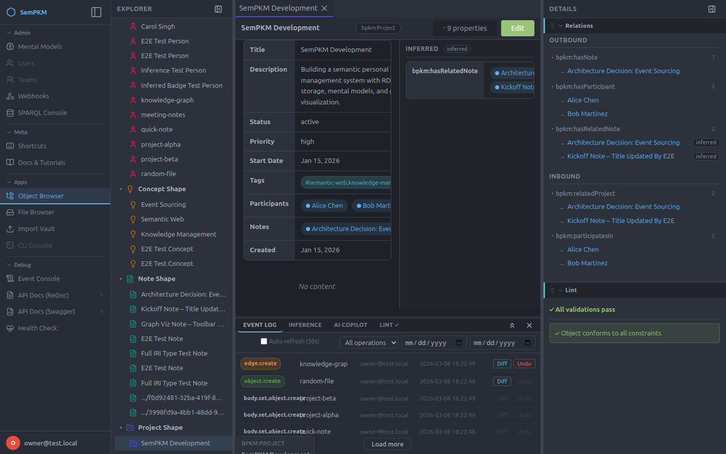The height and width of the screenshot is (454, 726).
Task: Close the bottom event log panel
Action: [529, 325]
